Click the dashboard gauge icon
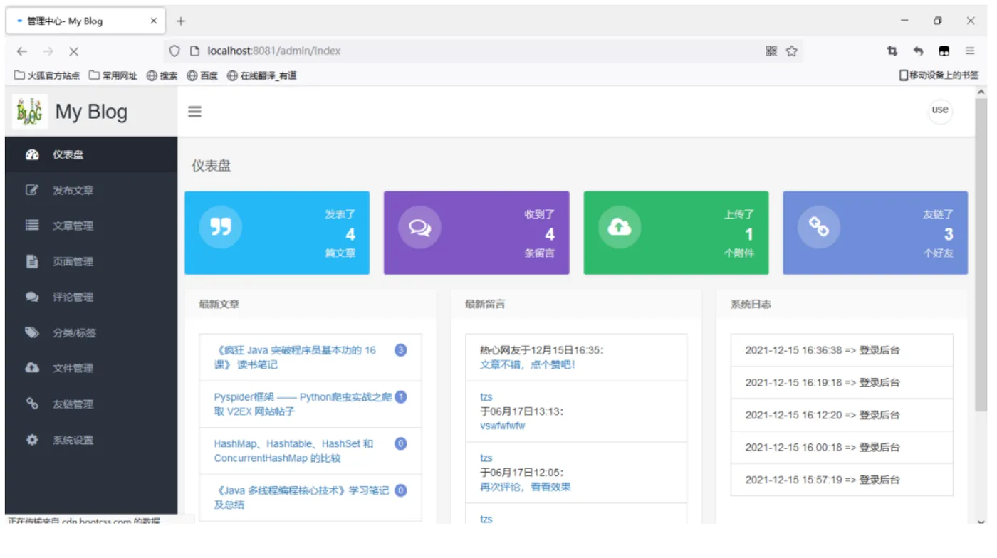 (32, 154)
